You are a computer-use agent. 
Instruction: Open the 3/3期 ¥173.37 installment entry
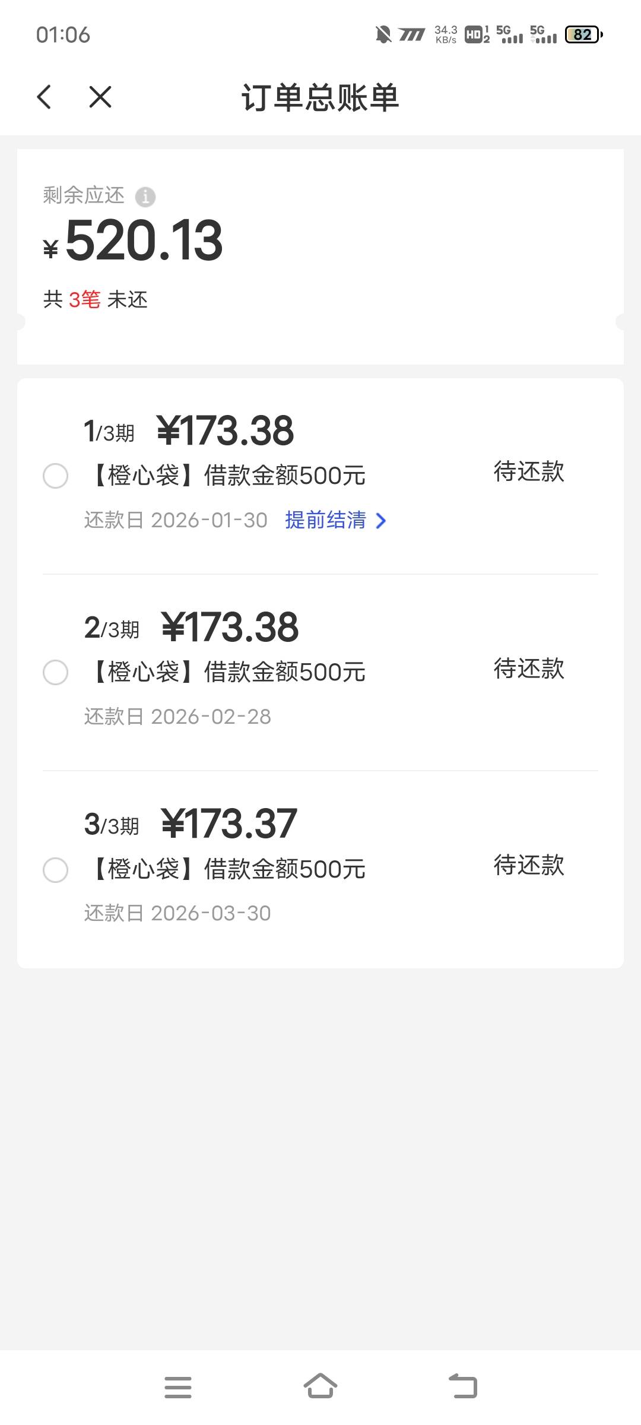coord(229,824)
